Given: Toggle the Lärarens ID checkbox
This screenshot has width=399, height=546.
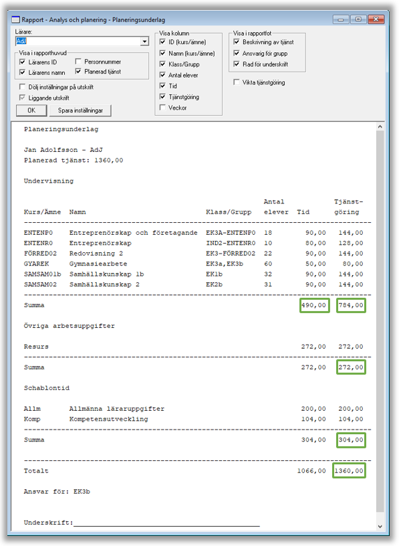Looking at the screenshot, I should 23,62.
